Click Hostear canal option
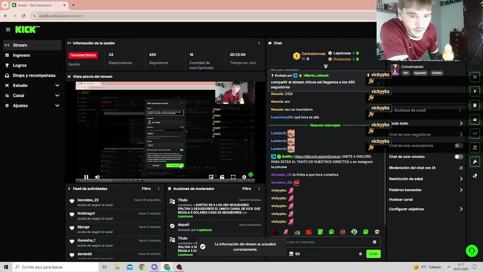Viewport: 483px width, 272px height. [x=401, y=199]
